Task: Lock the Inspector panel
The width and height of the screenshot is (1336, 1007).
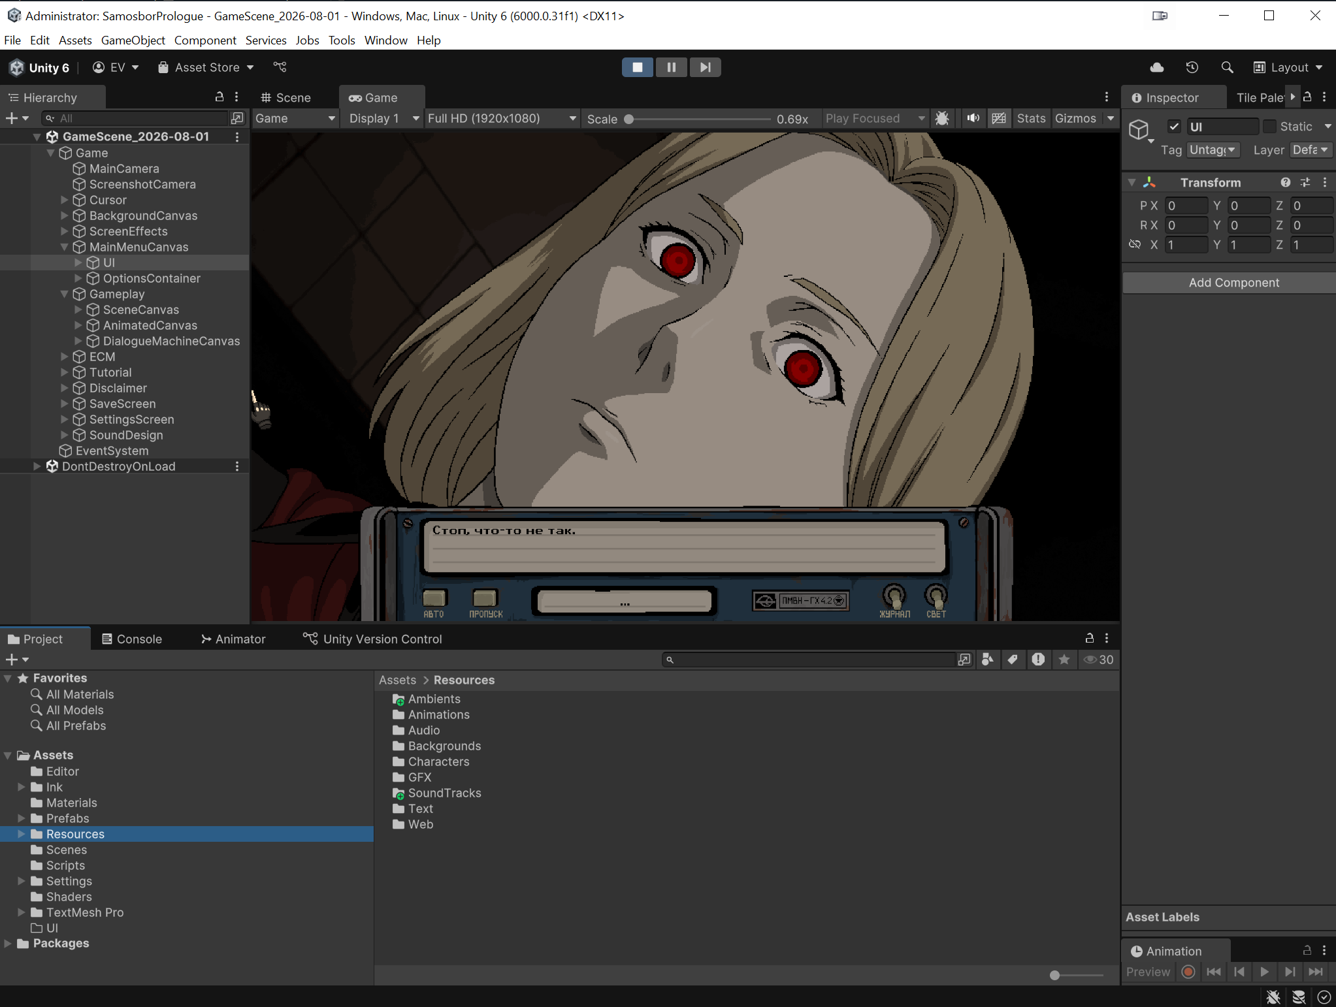Action: tap(1307, 97)
